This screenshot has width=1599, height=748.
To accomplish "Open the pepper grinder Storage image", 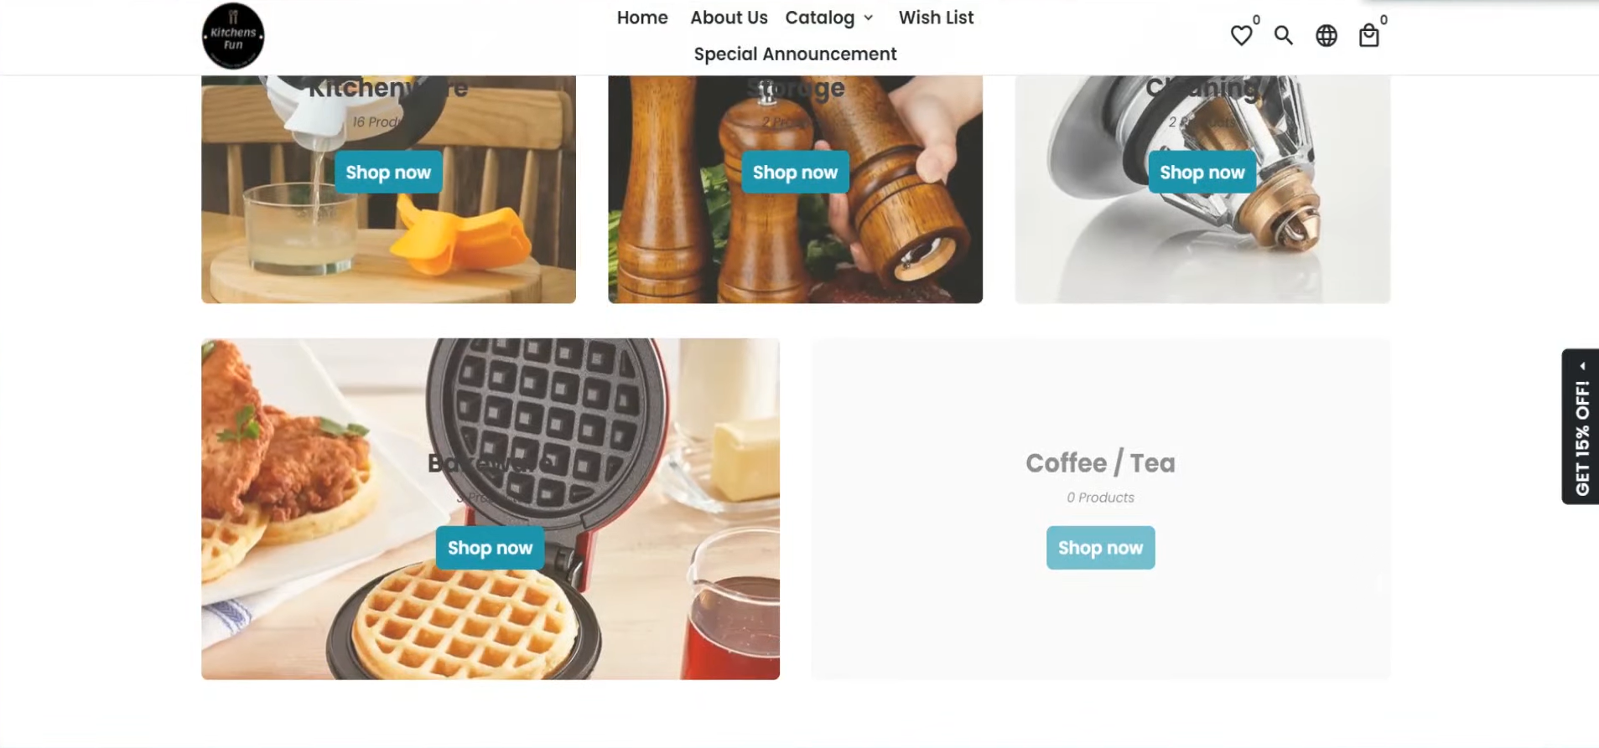I will [x=795, y=189].
